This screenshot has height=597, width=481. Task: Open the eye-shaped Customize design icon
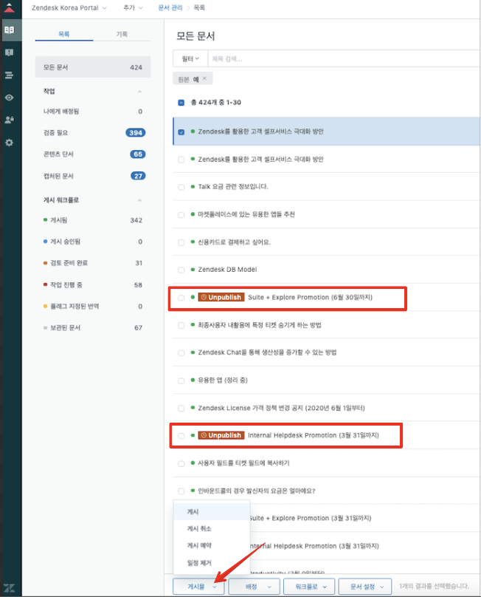pos(9,98)
